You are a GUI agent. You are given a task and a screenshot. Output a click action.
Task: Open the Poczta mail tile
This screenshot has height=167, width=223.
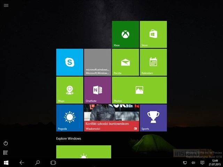click(125, 62)
